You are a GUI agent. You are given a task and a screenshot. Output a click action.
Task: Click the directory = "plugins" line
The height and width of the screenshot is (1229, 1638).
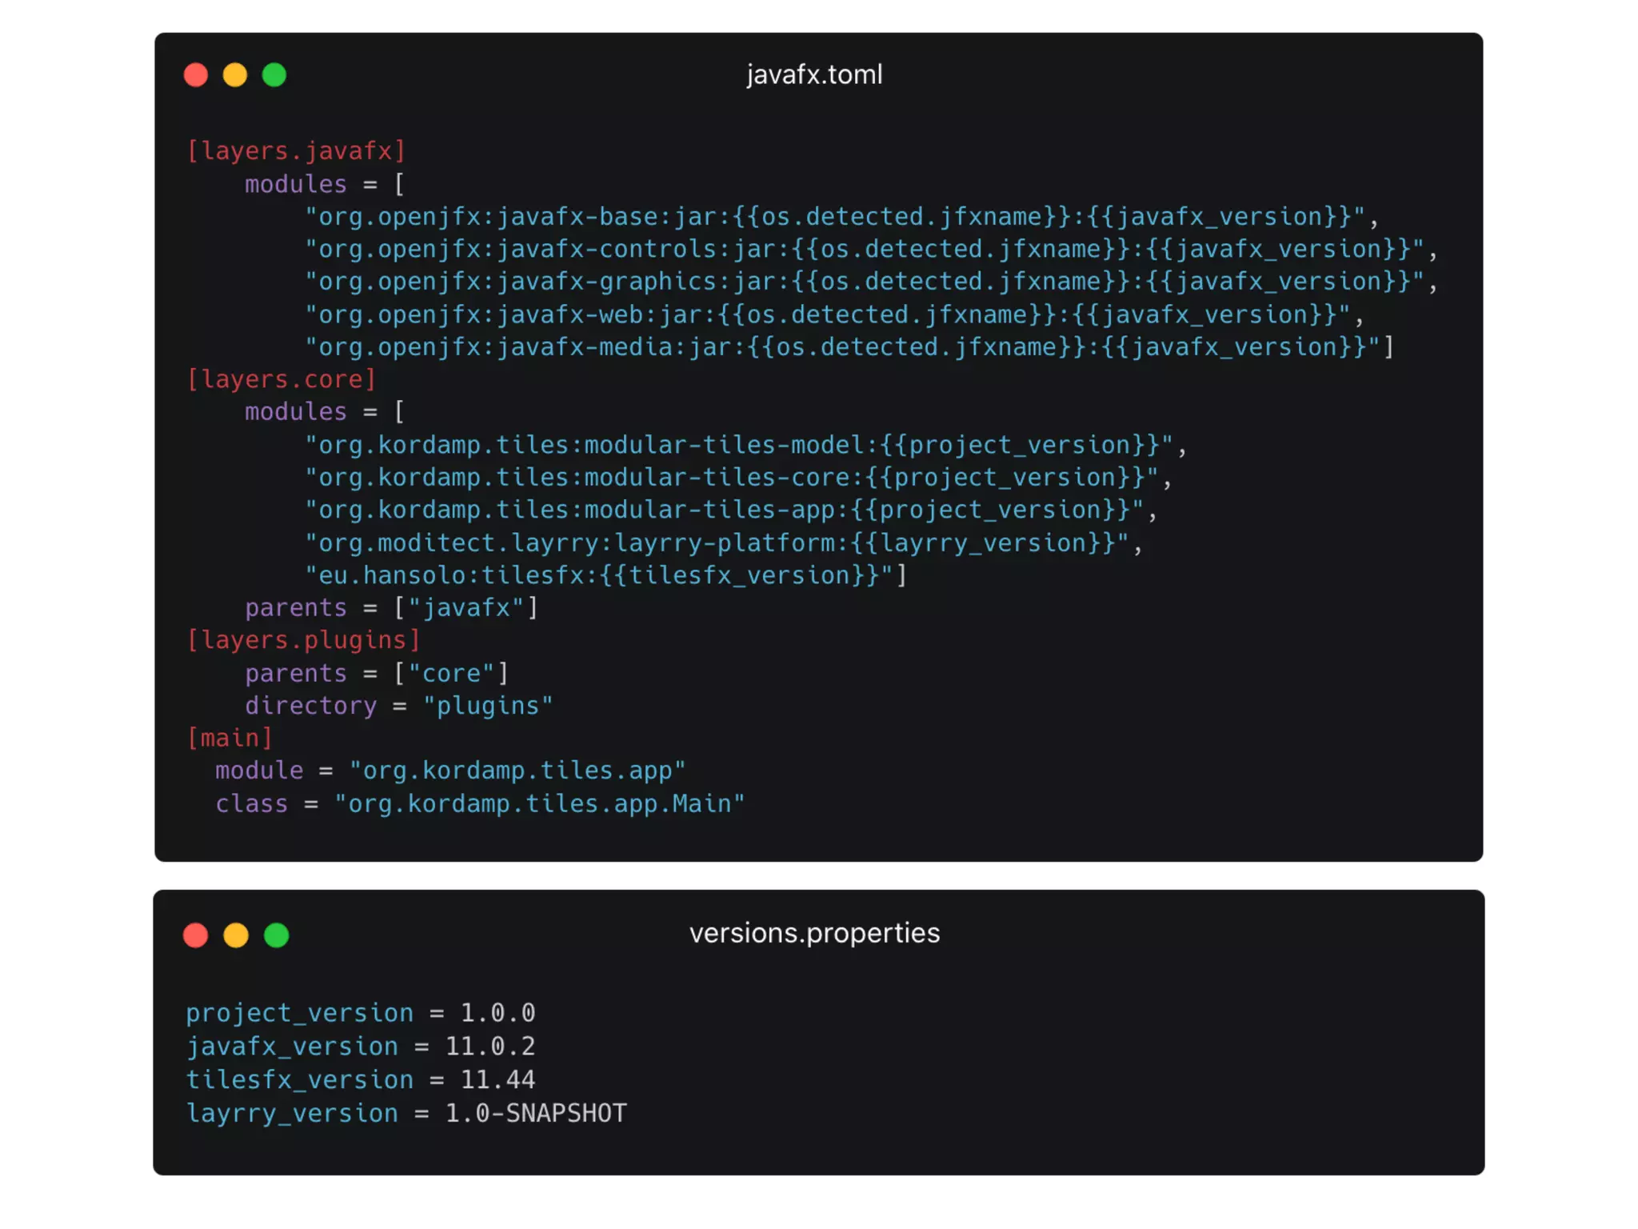click(398, 706)
